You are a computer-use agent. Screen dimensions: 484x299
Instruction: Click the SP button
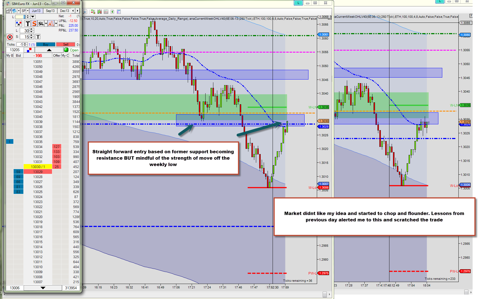point(24,11)
